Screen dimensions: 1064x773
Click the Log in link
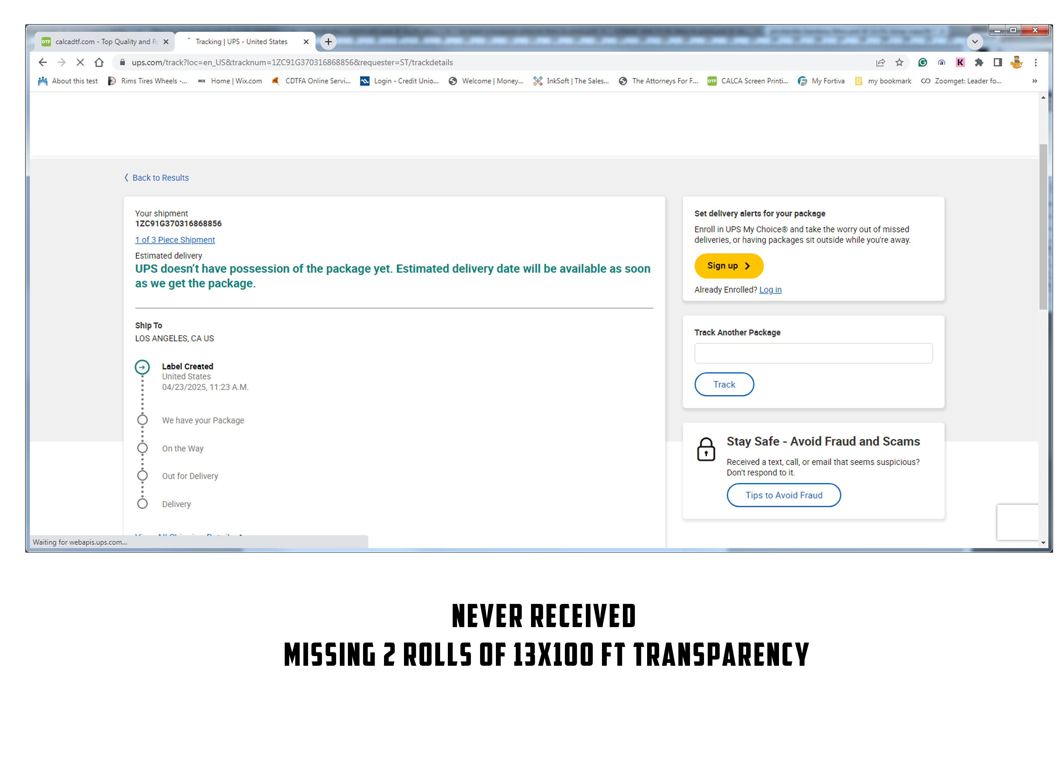tap(770, 290)
